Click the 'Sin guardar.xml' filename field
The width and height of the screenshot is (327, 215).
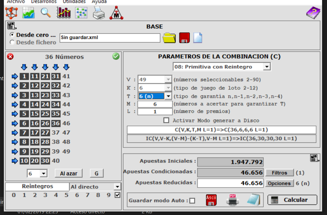click(110, 38)
